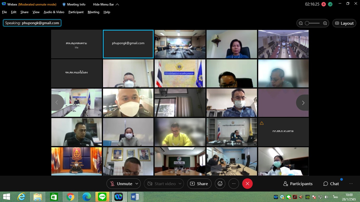
Task: Zoom in with the plus magnifier icon
Action: coord(325,23)
